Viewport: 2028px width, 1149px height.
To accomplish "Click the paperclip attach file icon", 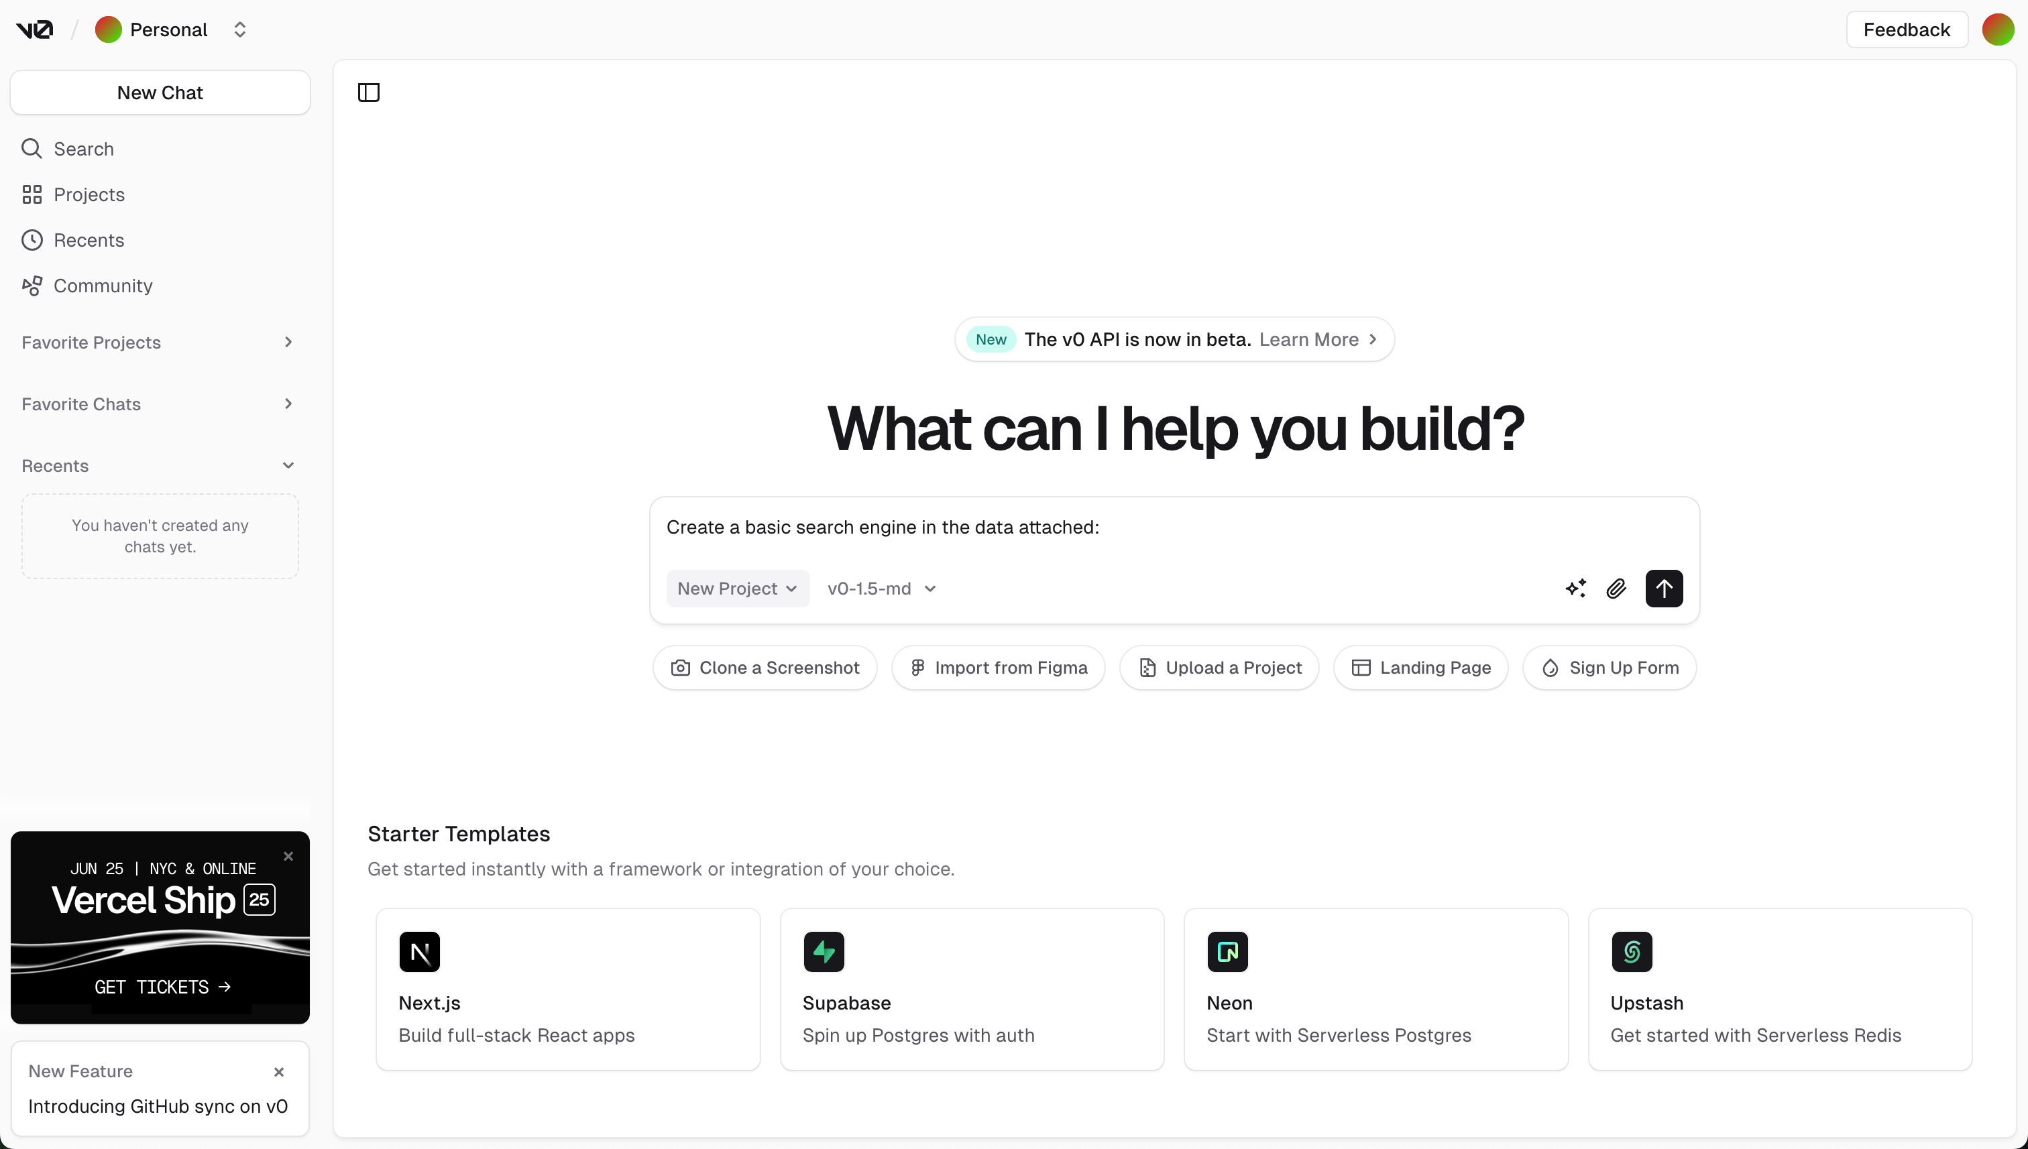I will tap(1616, 589).
